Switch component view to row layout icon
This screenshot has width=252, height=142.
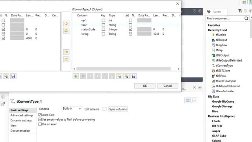point(194,101)
